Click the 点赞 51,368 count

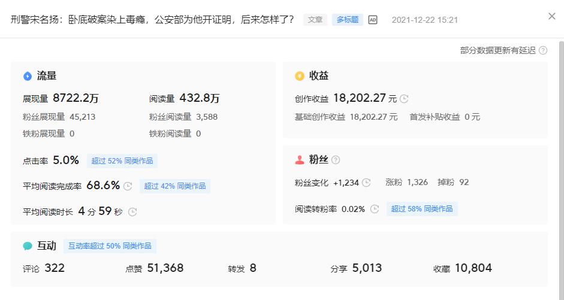tap(165, 268)
